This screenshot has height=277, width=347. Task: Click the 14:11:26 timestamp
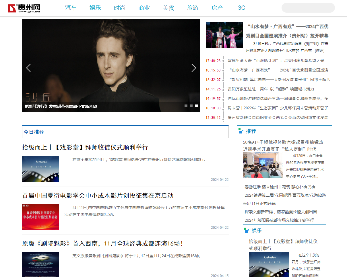pyautogui.click(x=213, y=89)
